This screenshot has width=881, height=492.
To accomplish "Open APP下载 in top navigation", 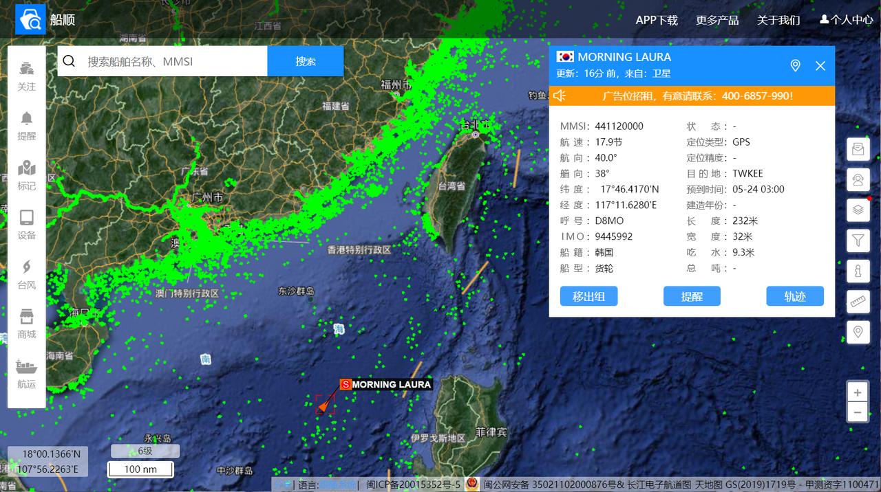I will pyautogui.click(x=657, y=20).
